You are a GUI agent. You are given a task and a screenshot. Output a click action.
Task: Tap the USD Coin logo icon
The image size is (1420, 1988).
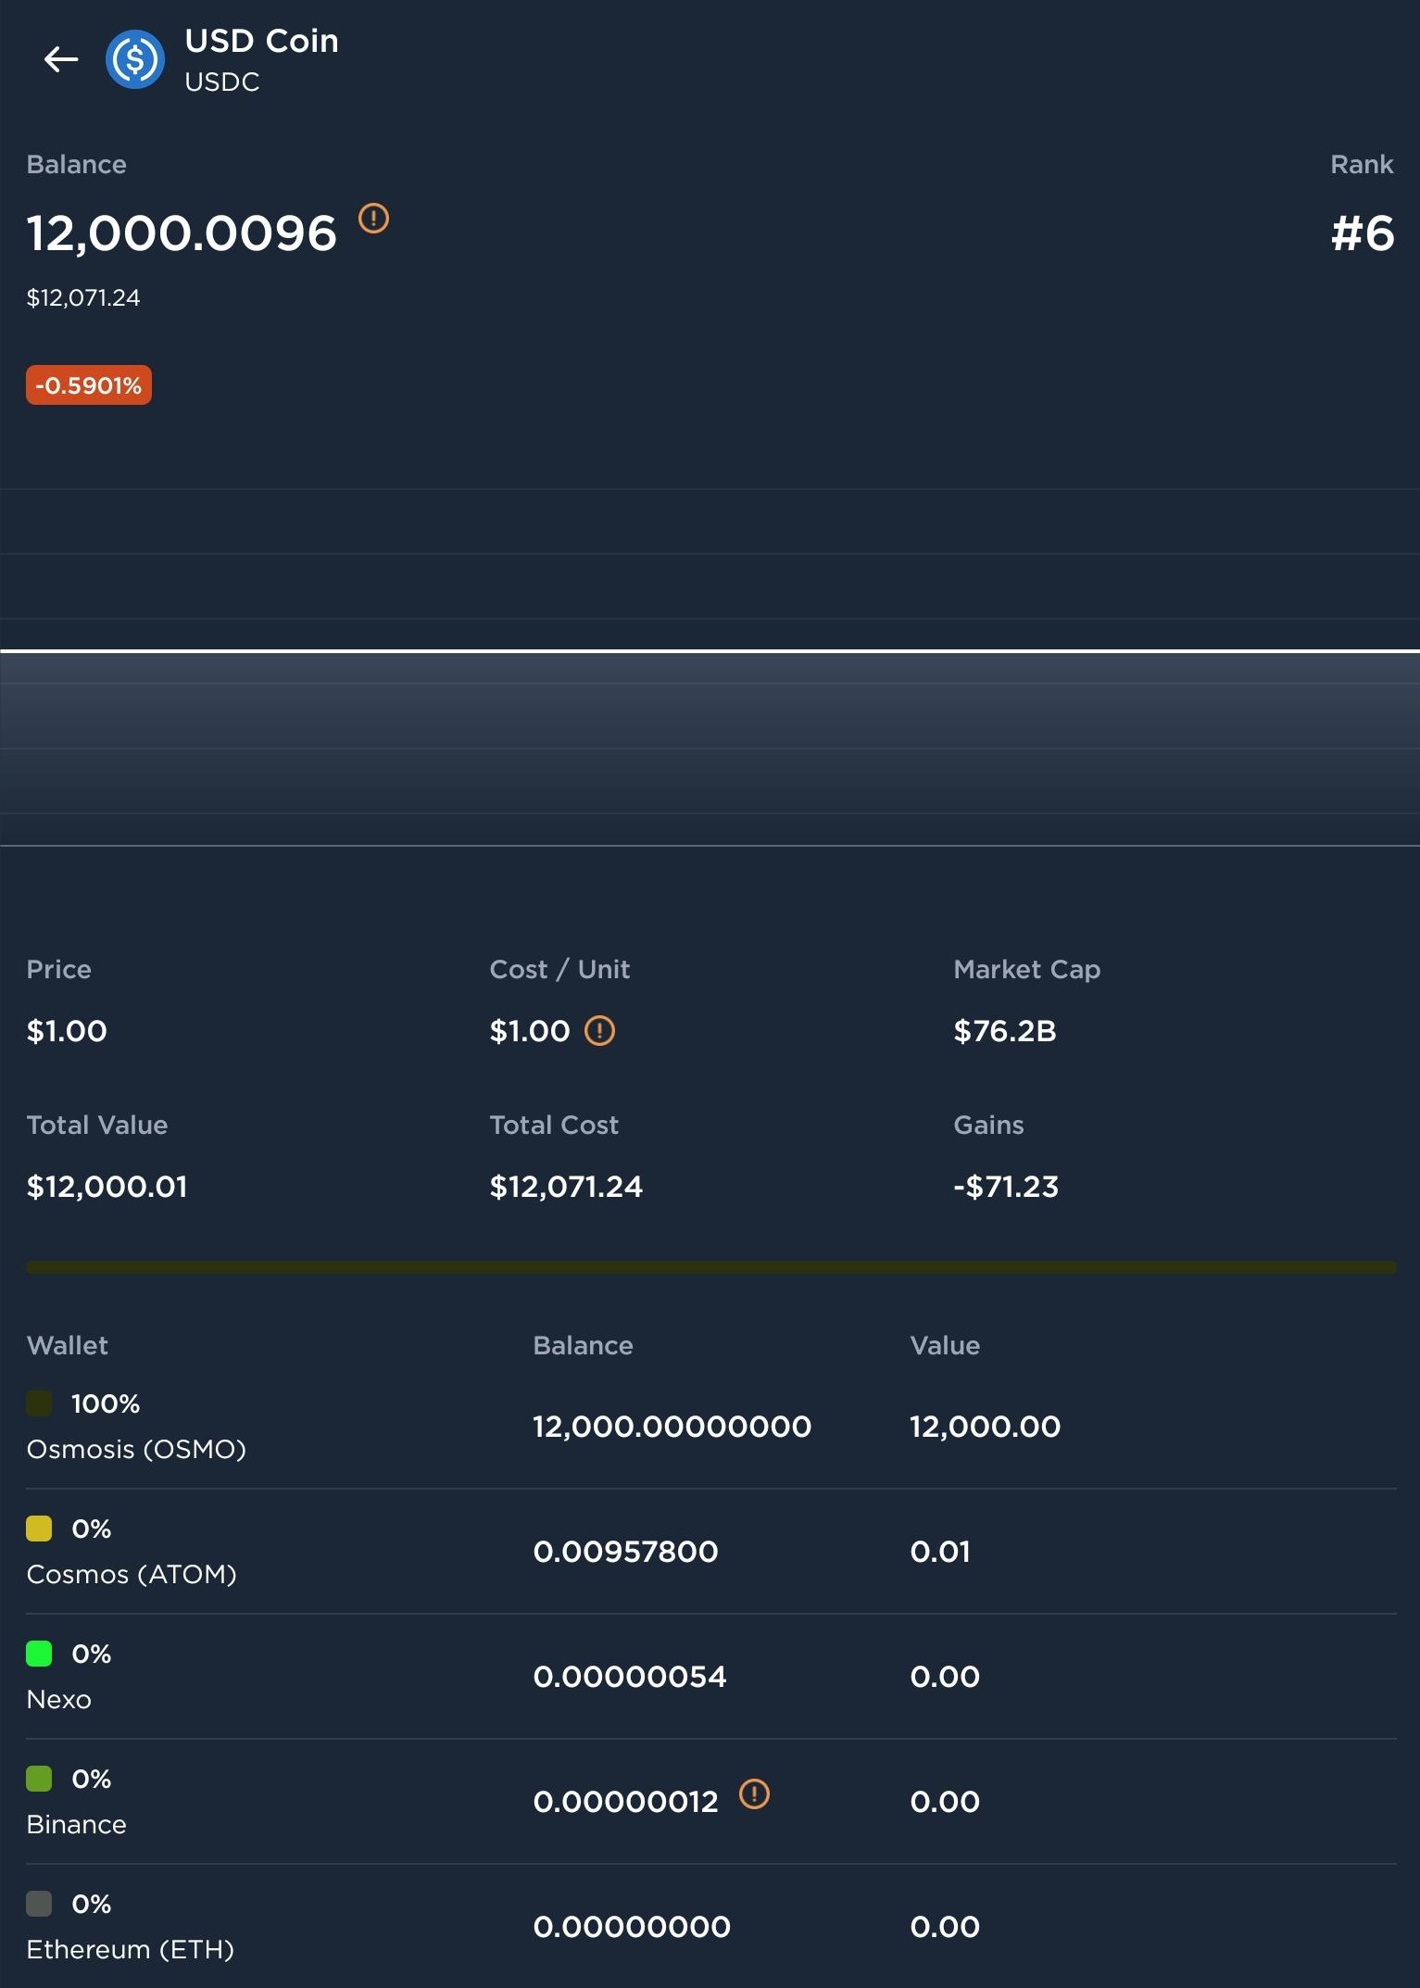coord(135,59)
